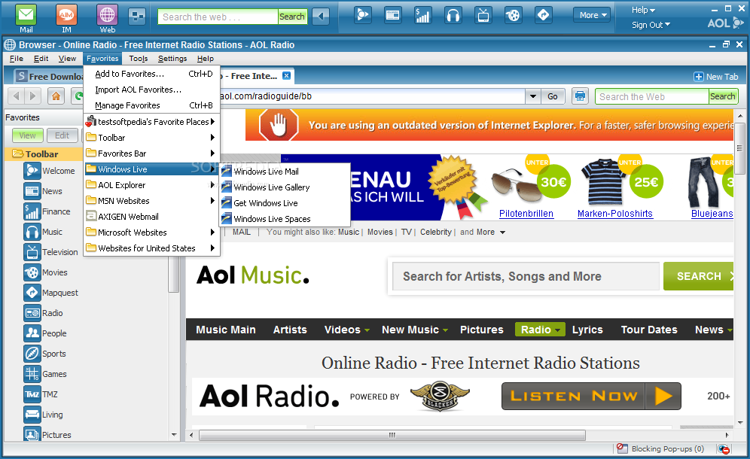Select Movies in the Favorites sidebar
This screenshot has width=750, height=459.
pyautogui.click(x=46, y=272)
